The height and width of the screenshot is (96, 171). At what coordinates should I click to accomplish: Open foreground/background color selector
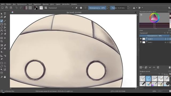point(36,8)
